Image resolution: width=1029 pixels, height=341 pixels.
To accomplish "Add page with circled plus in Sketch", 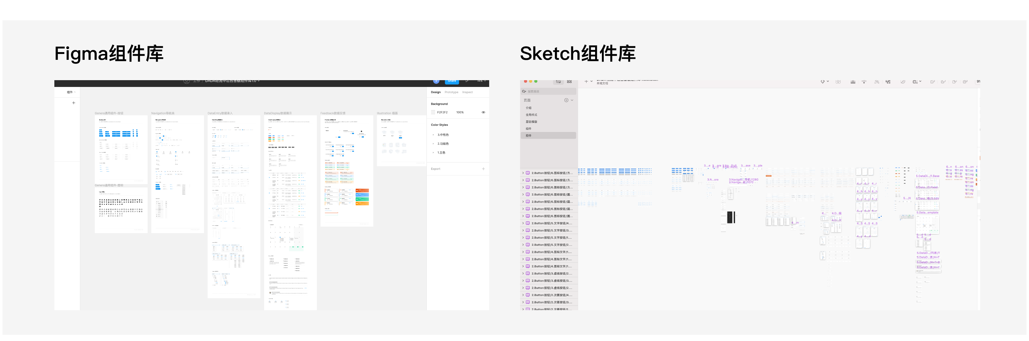I will [566, 100].
